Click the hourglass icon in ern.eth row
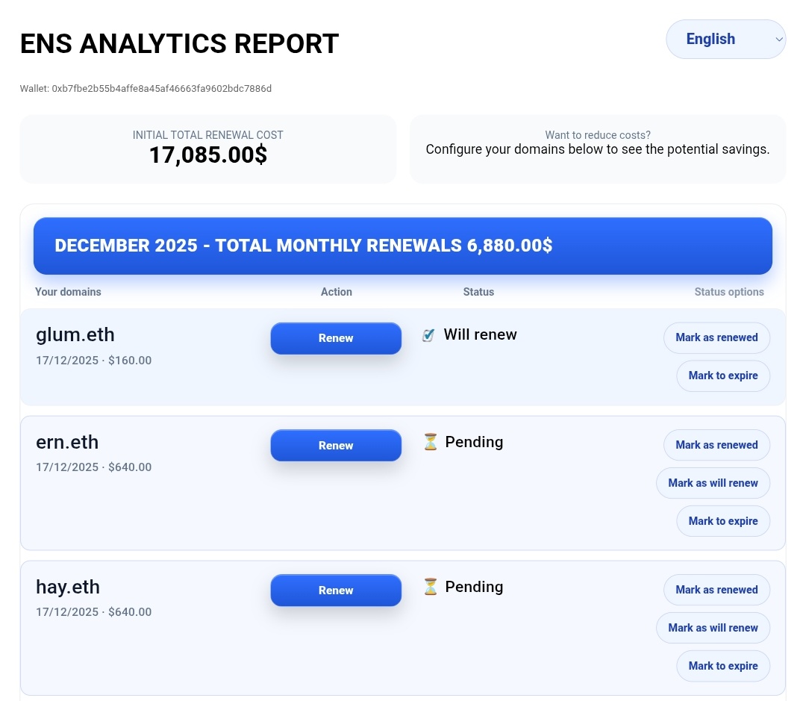 [431, 442]
